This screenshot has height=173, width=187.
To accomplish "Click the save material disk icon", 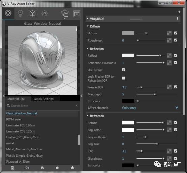I will (x=42, y=168).
